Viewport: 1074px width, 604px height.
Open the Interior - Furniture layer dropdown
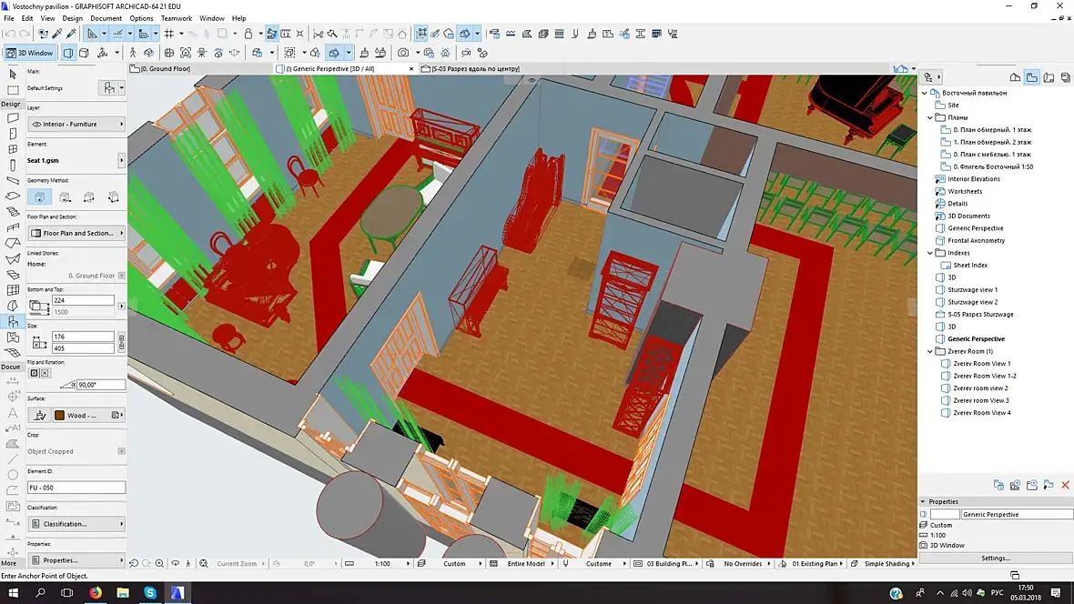[x=76, y=124]
